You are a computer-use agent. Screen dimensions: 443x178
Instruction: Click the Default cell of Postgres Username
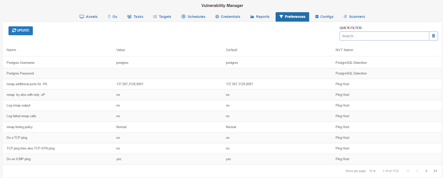[232, 63]
